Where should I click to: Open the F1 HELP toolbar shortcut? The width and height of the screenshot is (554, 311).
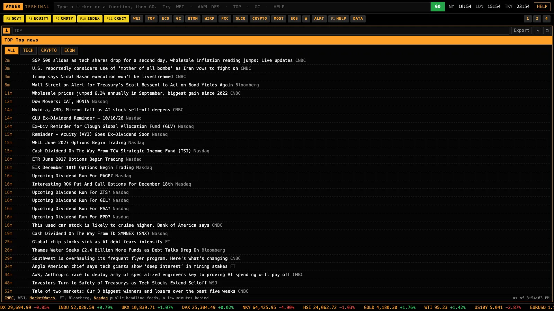click(x=339, y=19)
